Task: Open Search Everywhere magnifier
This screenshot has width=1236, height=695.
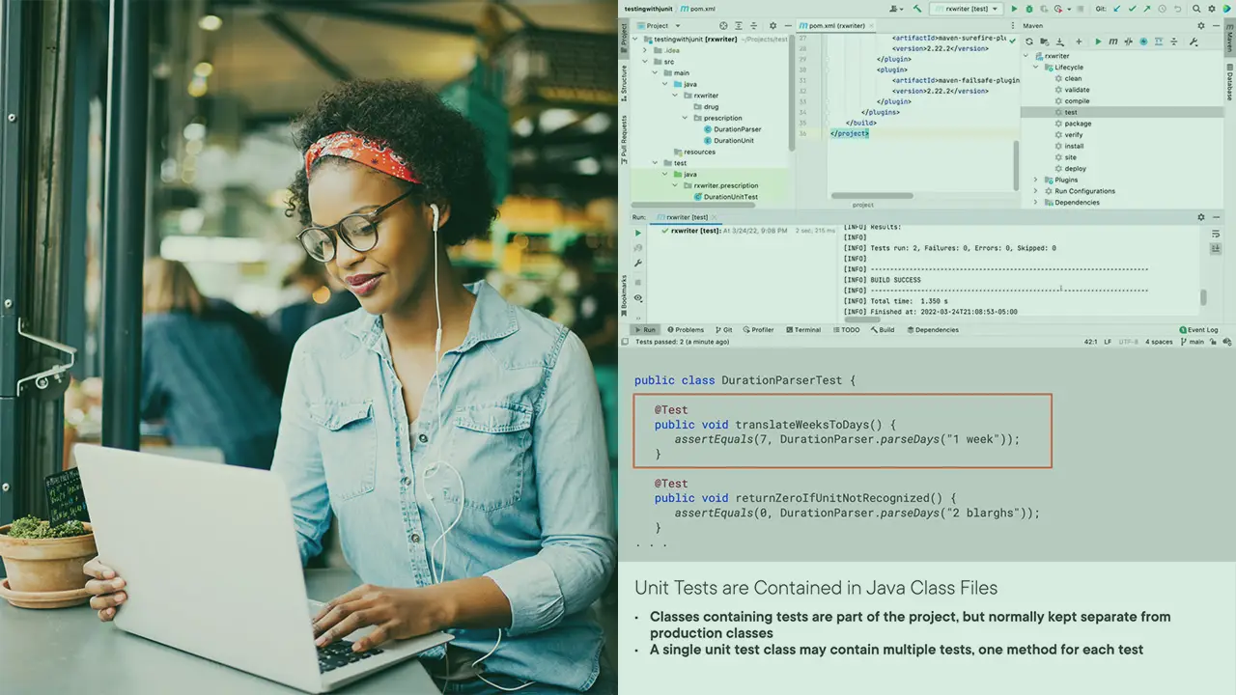Action: point(1196,9)
